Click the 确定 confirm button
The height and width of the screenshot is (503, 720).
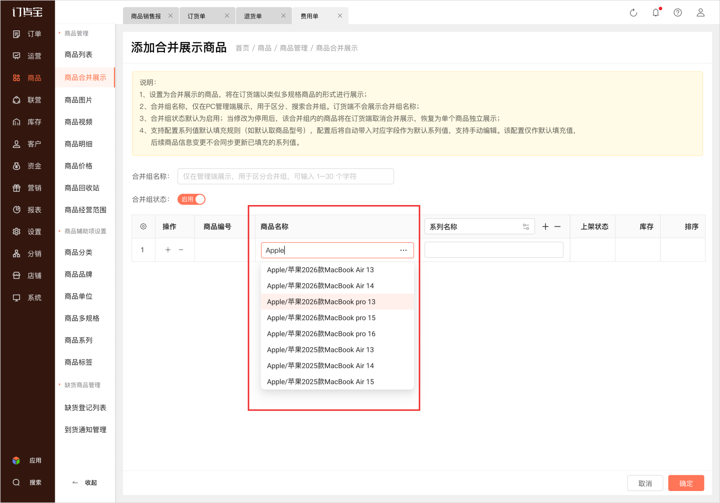(686, 483)
